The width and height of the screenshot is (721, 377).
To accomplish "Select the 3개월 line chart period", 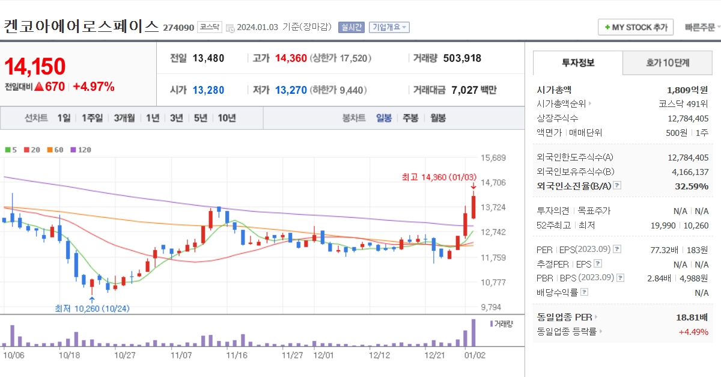I will click(124, 118).
